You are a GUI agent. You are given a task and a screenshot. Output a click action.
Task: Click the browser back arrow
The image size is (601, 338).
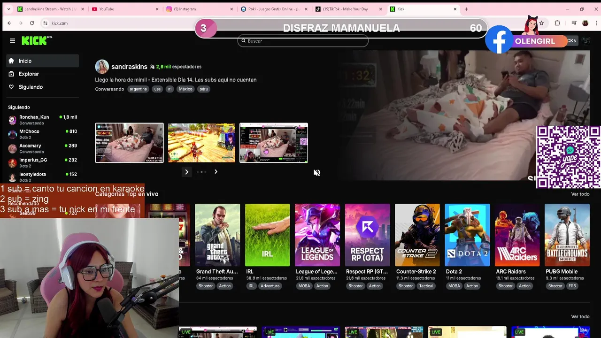point(9,23)
